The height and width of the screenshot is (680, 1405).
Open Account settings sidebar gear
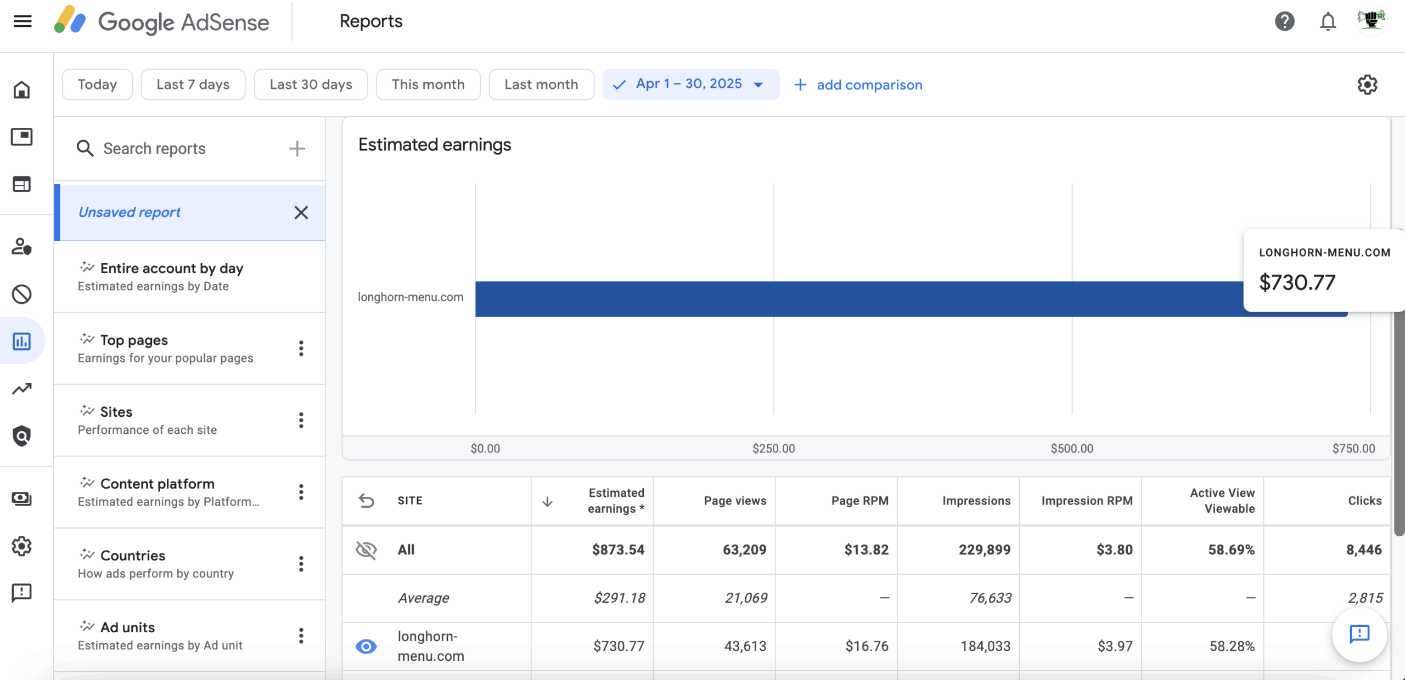[22, 546]
